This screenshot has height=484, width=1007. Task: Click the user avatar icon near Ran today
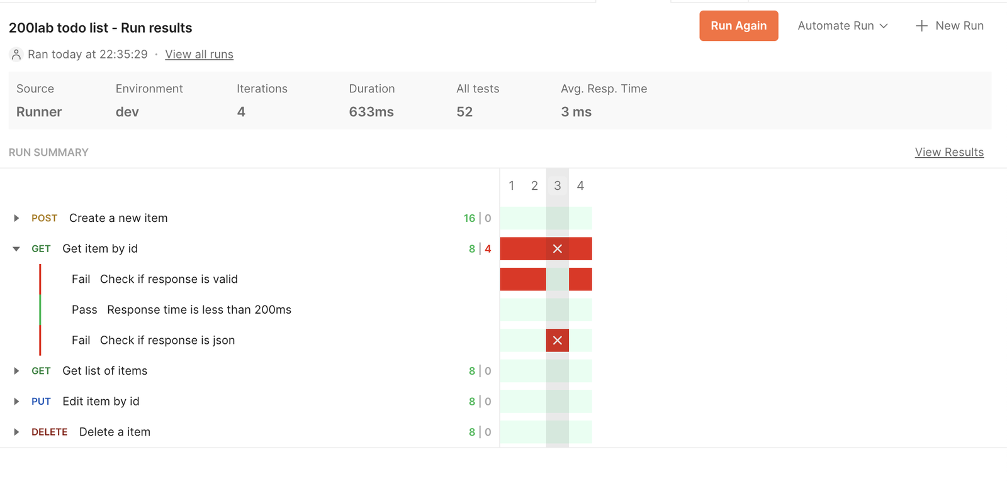[x=16, y=55]
